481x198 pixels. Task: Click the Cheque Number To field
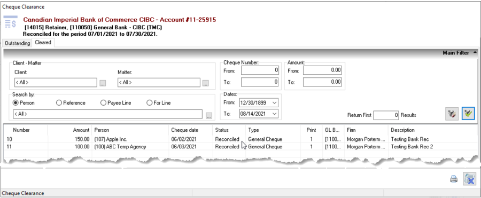tap(260, 82)
